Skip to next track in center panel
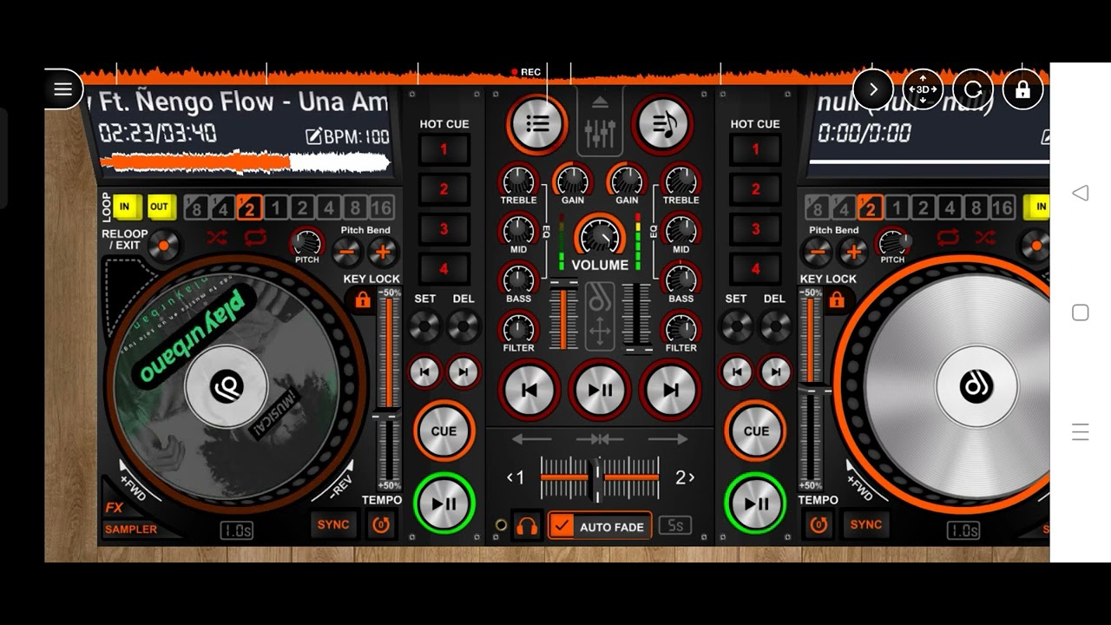Image resolution: width=1111 pixels, height=625 pixels. (670, 390)
